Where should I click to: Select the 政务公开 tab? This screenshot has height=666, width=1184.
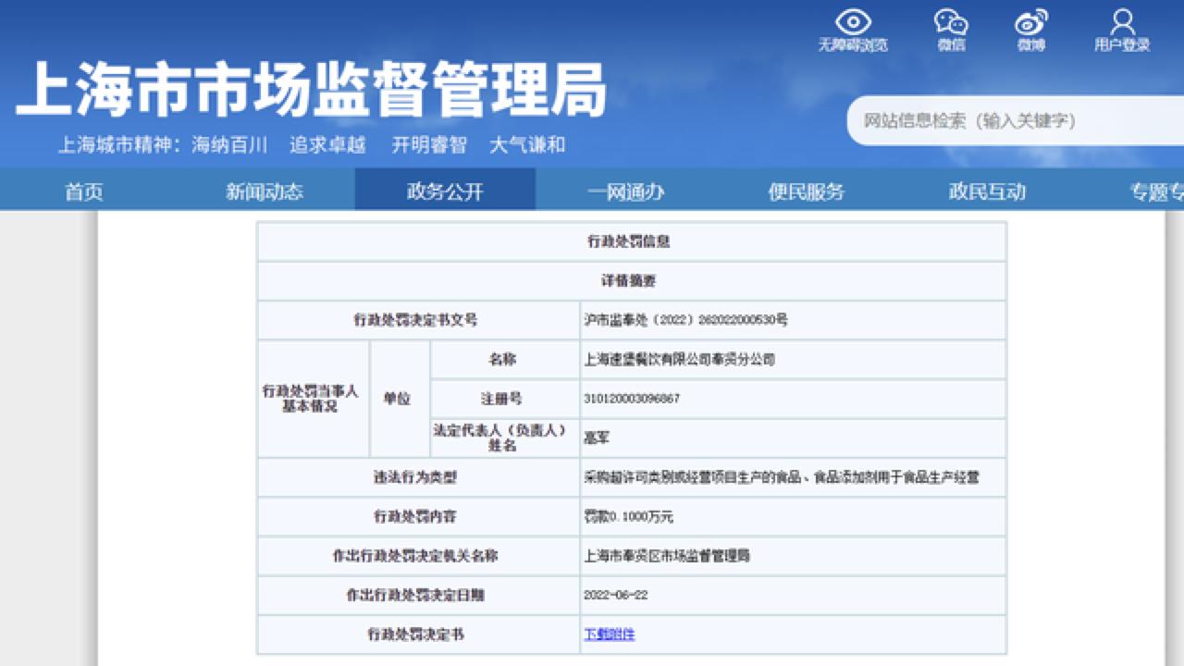446,191
